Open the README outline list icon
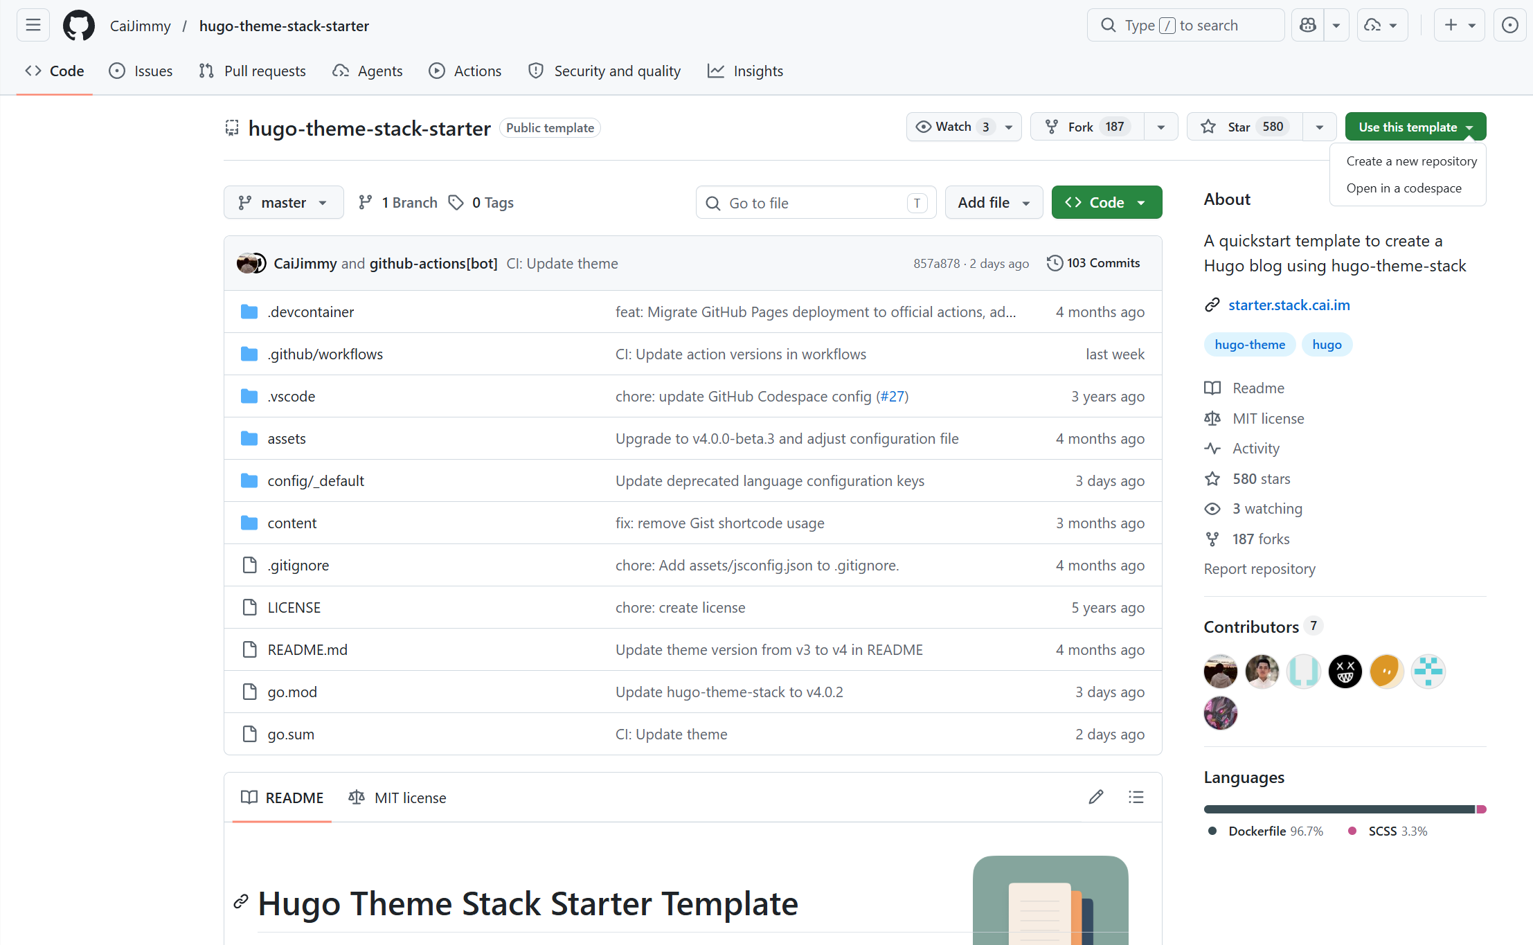 coord(1136,798)
